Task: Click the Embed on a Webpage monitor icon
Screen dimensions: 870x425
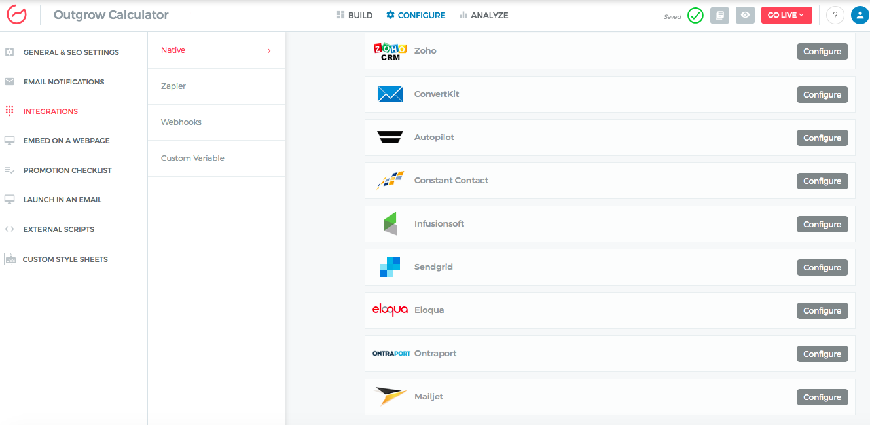Action: pyautogui.click(x=9, y=141)
